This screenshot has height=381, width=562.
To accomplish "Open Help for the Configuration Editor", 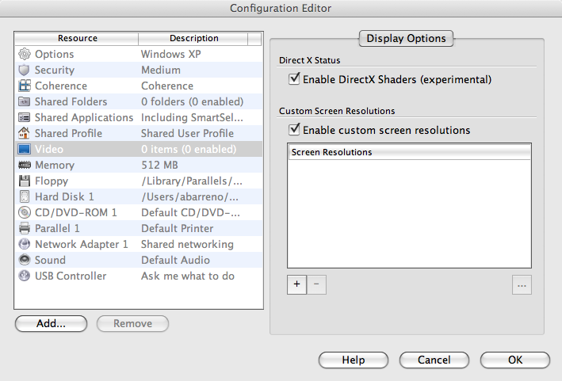I will 354,360.
